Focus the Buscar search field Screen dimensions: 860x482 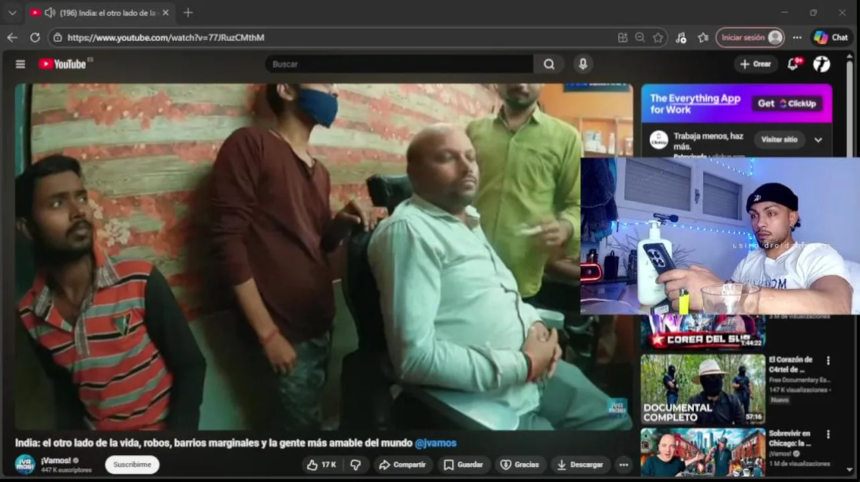[x=399, y=64]
